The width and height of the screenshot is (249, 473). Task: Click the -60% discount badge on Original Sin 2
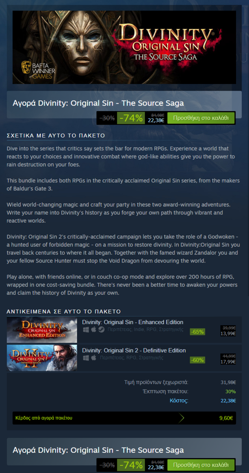tap(197, 360)
